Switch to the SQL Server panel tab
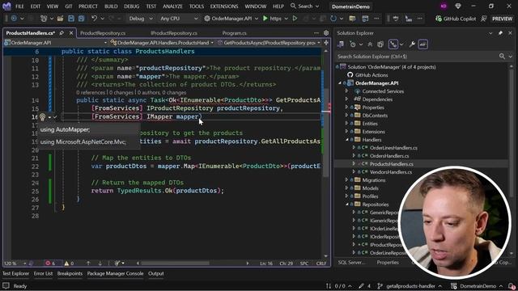Image resolution: width=518 pixels, height=291 pixels. pos(351,263)
